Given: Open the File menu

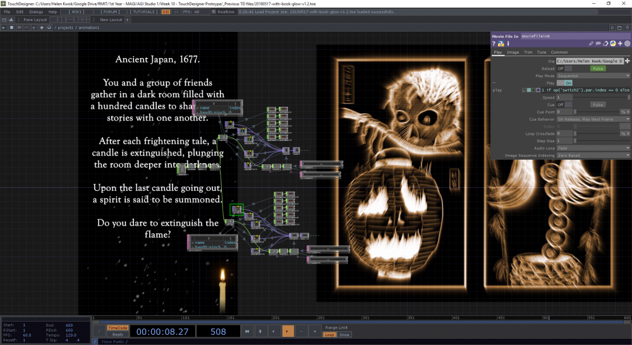Looking at the screenshot, I should coord(7,11).
